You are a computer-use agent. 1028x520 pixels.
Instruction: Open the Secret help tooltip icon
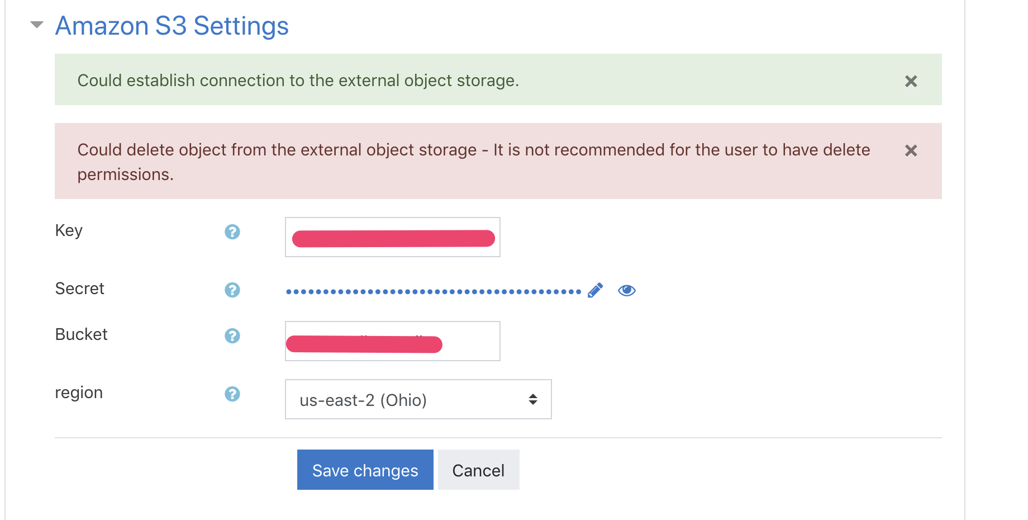click(x=232, y=290)
